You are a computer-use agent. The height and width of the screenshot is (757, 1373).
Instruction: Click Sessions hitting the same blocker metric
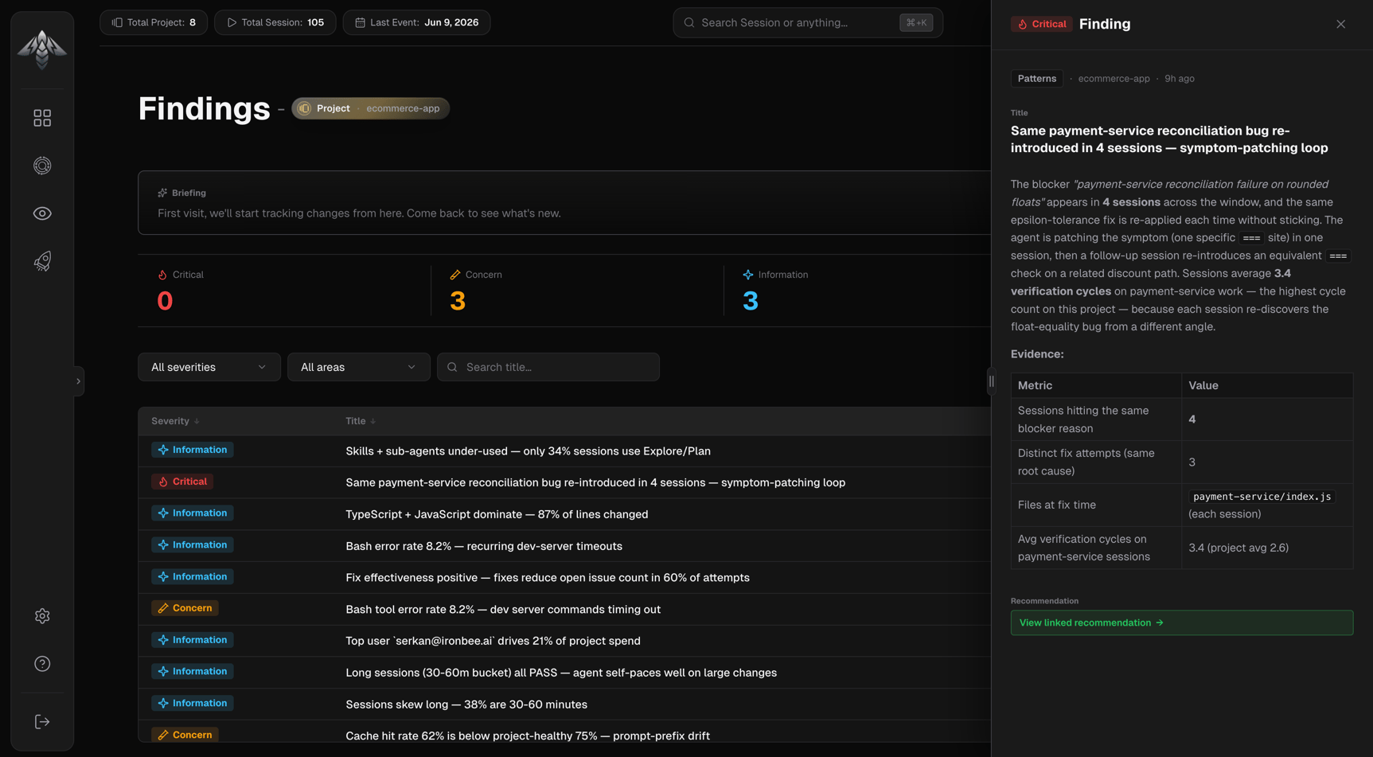click(x=1096, y=419)
